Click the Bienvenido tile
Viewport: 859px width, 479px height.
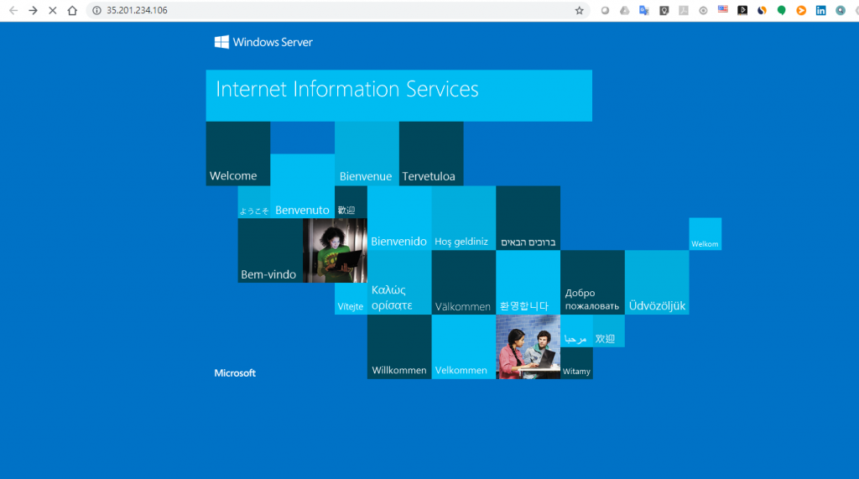tap(399, 218)
